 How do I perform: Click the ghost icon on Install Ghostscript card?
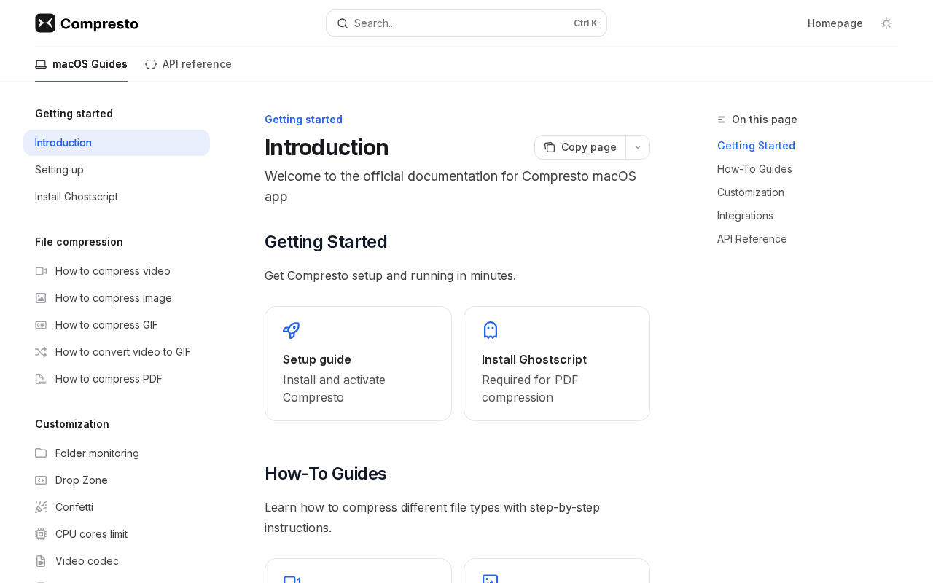(x=491, y=330)
